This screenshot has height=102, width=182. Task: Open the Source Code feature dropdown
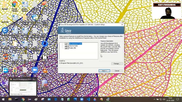[67, 46]
